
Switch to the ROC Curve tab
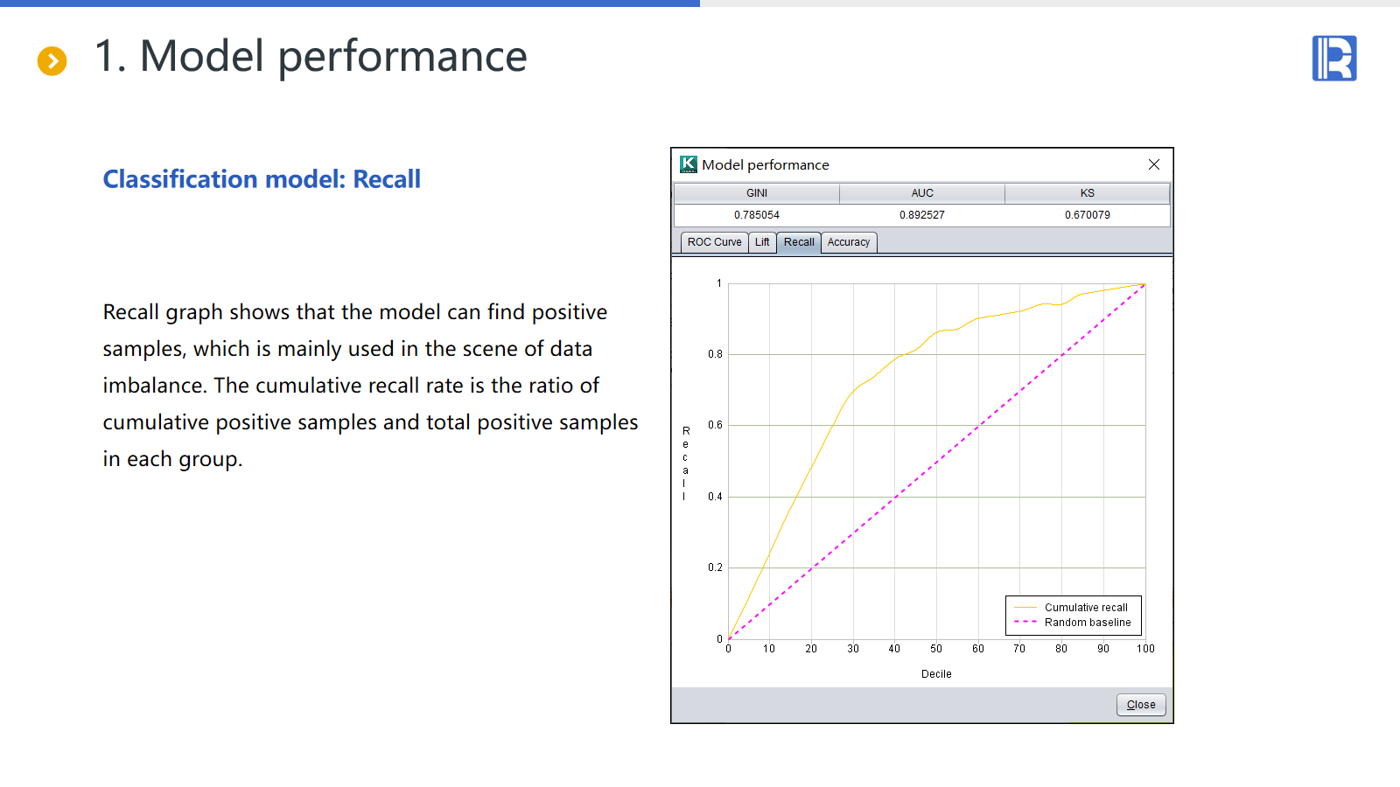pyautogui.click(x=714, y=242)
